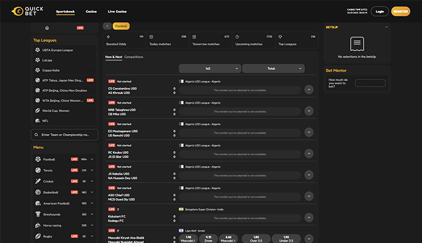Open the 1x2 market dropdown
Image resolution: width=422 pixels, height=243 pixels.
click(x=210, y=69)
